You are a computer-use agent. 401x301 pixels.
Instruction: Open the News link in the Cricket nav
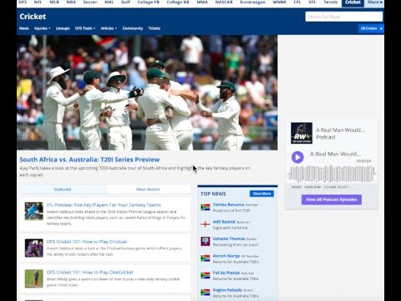pos(24,28)
